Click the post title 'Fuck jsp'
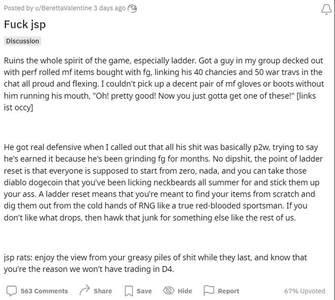The image size is (335, 300). coord(25,24)
